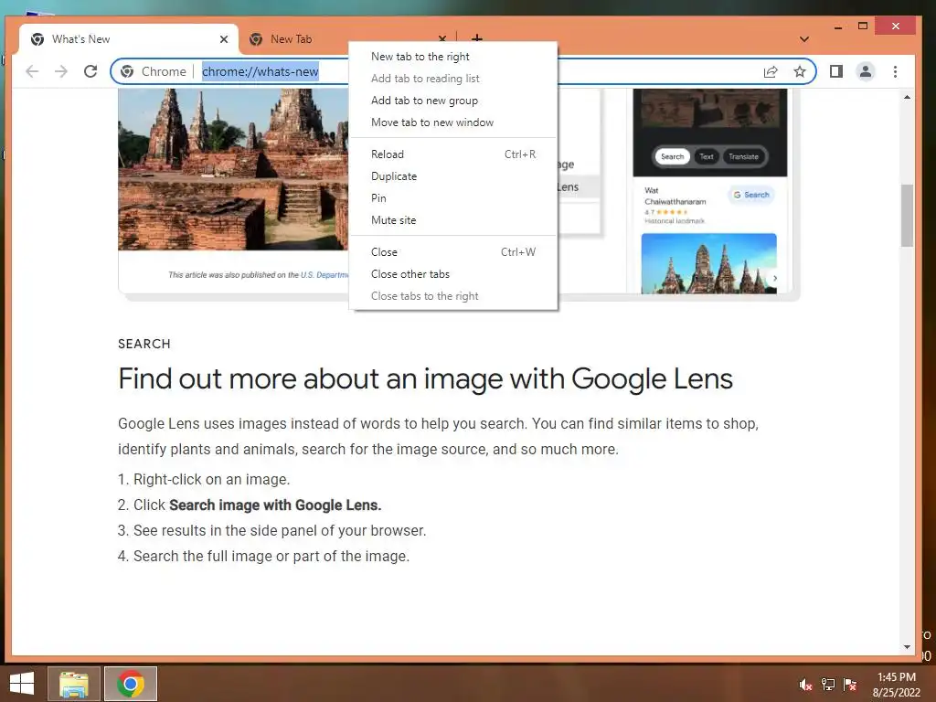Viewport: 936px width, 702px height.
Task: Open the side panel icon
Action: point(836,71)
